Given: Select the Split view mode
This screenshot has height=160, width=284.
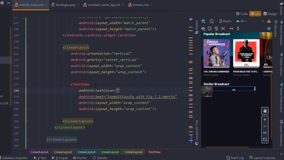Looking at the screenshot, I should [x=255, y=14].
